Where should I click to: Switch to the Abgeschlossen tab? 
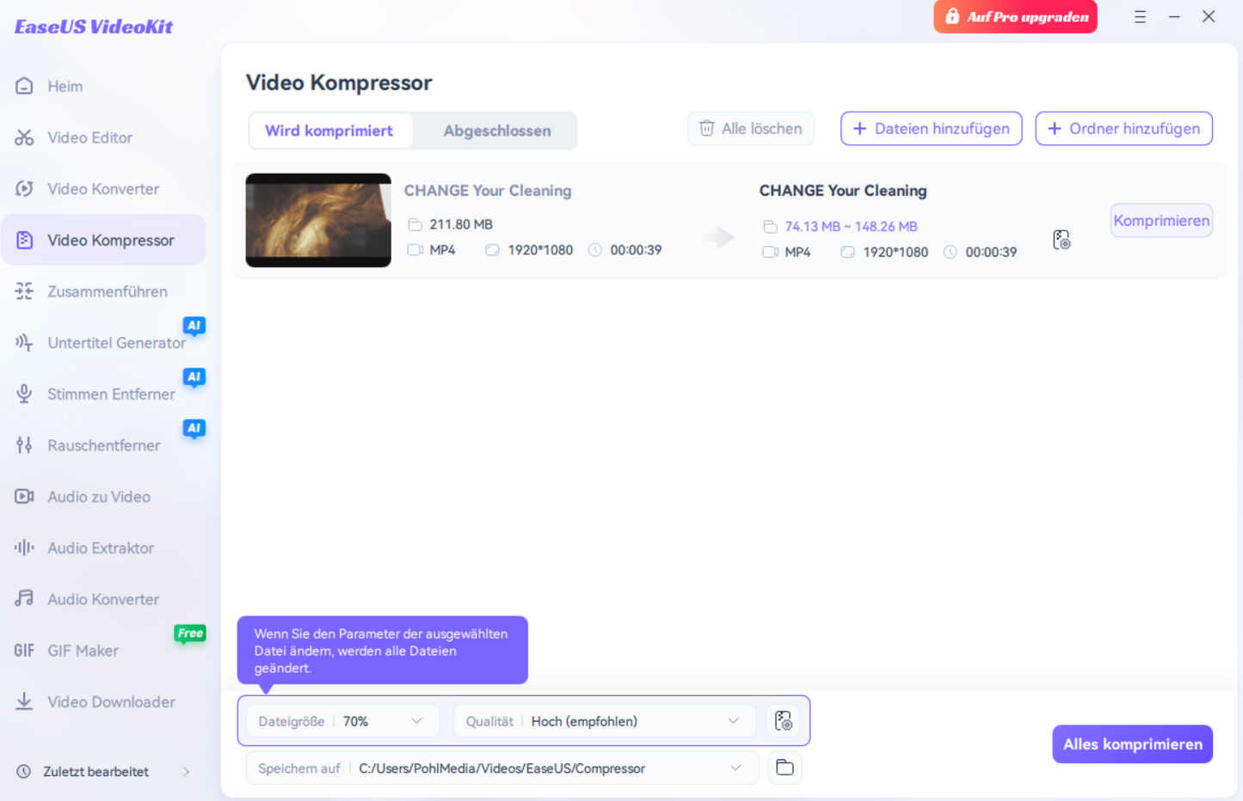[496, 131]
